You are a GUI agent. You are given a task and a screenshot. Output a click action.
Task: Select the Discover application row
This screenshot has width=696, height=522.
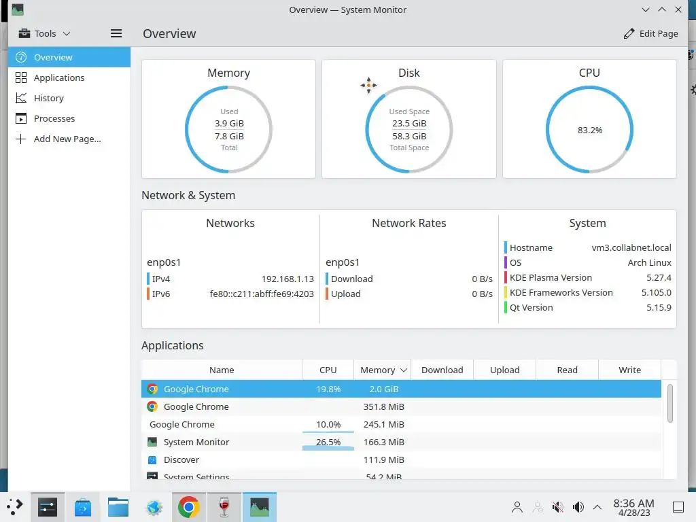pos(401,460)
